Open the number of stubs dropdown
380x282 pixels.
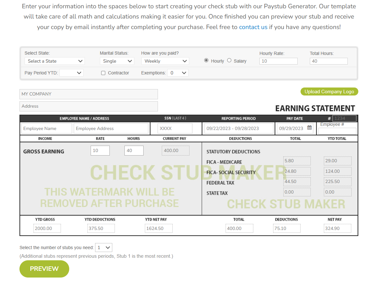103,247
